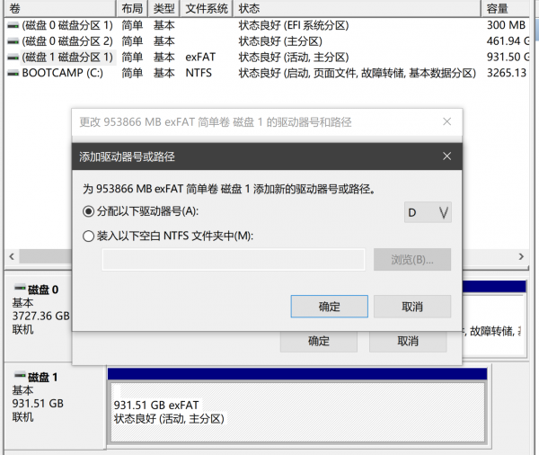This screenshot has width=539, height=455.
Task: Confirm with 确定 in the 添加驱动器号或路径 dialog
Action: pos(330,307)
